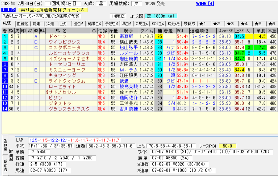Sort by the タイム column header
This screenshot has width=278, height=176.
coord(146,31)
